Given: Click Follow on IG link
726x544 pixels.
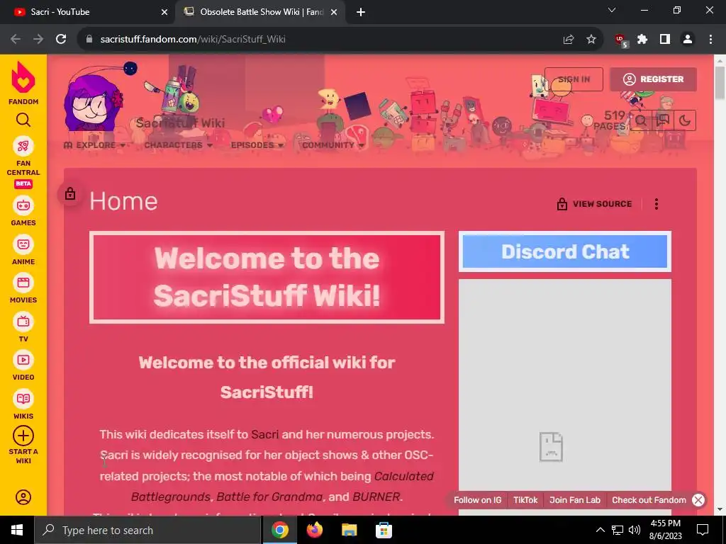Looking at the screenshot, I should (477, 500).
